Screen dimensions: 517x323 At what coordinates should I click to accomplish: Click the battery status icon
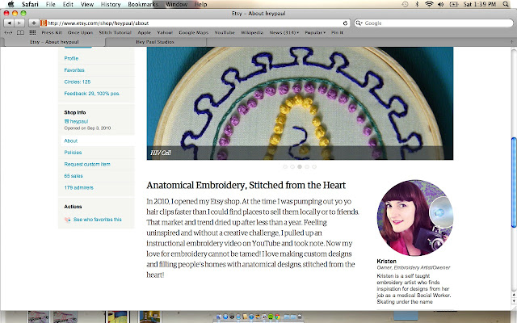tap(454, 4)
